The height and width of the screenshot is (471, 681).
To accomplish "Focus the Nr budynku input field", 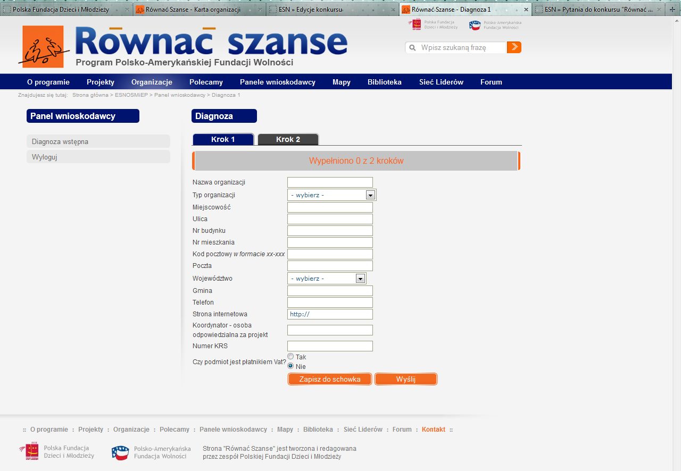I will pyautogui.click(x=330, y=231).
